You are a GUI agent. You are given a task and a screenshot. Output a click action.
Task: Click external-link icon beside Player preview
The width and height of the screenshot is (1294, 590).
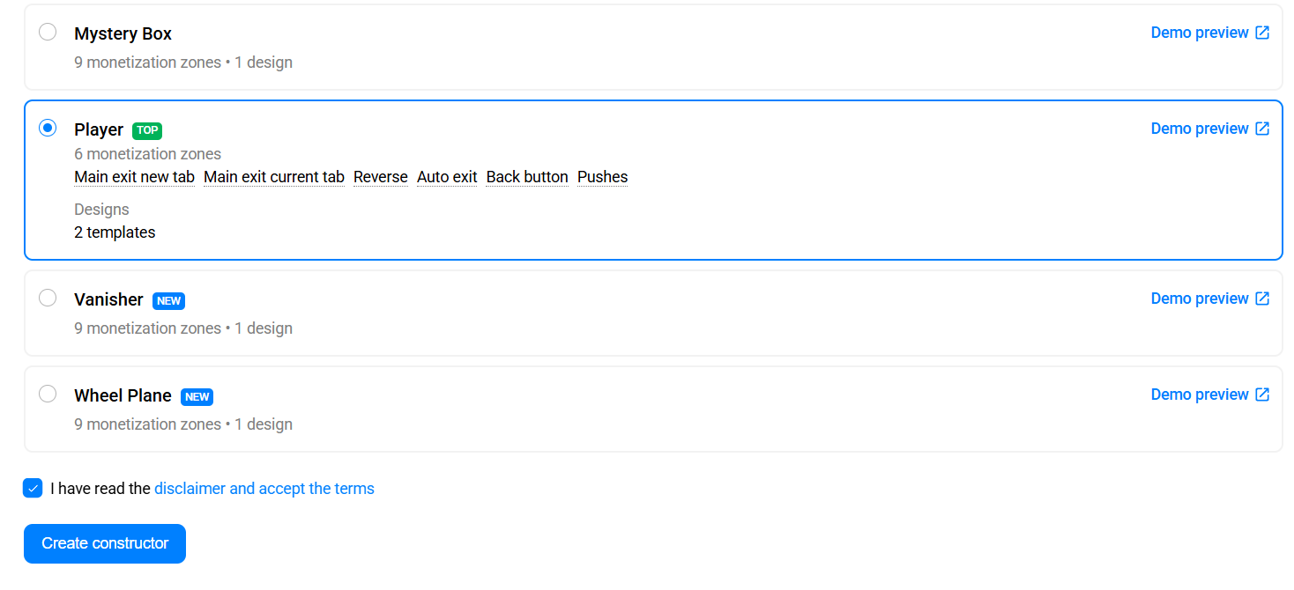pyautogui.click(x=1262, y=129)
